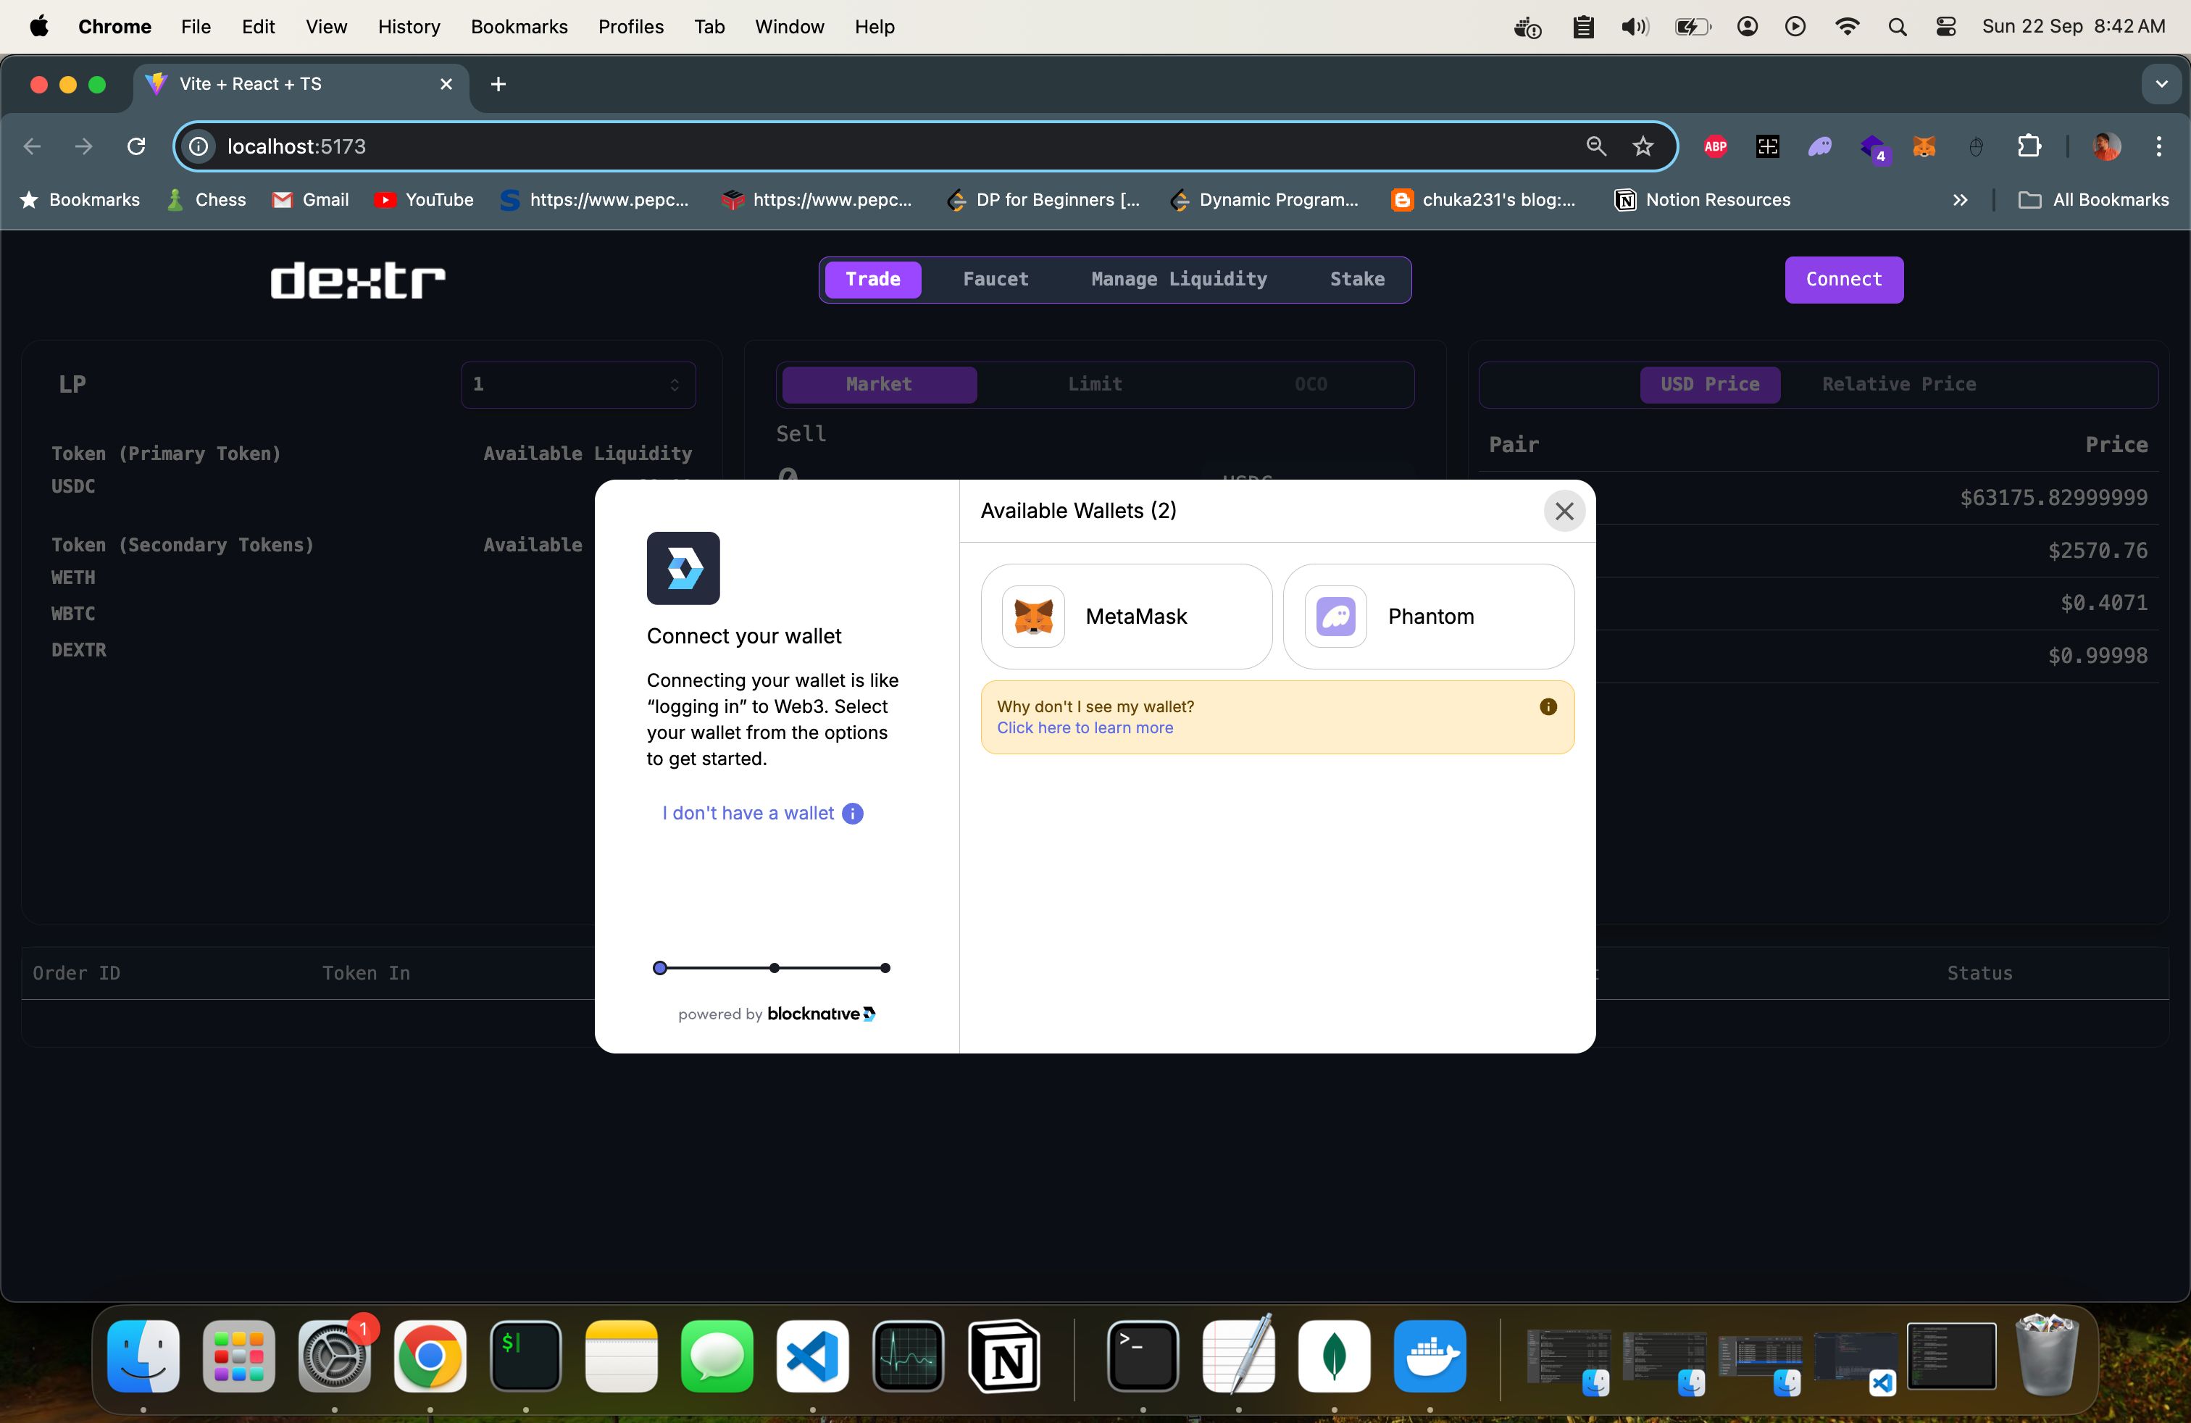Click the Faucet menu item

tap(996, 278)
